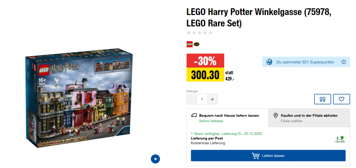Click the -30% discount badge
Viewport: 356px width, 168px height.
click(x=205, y=61)
